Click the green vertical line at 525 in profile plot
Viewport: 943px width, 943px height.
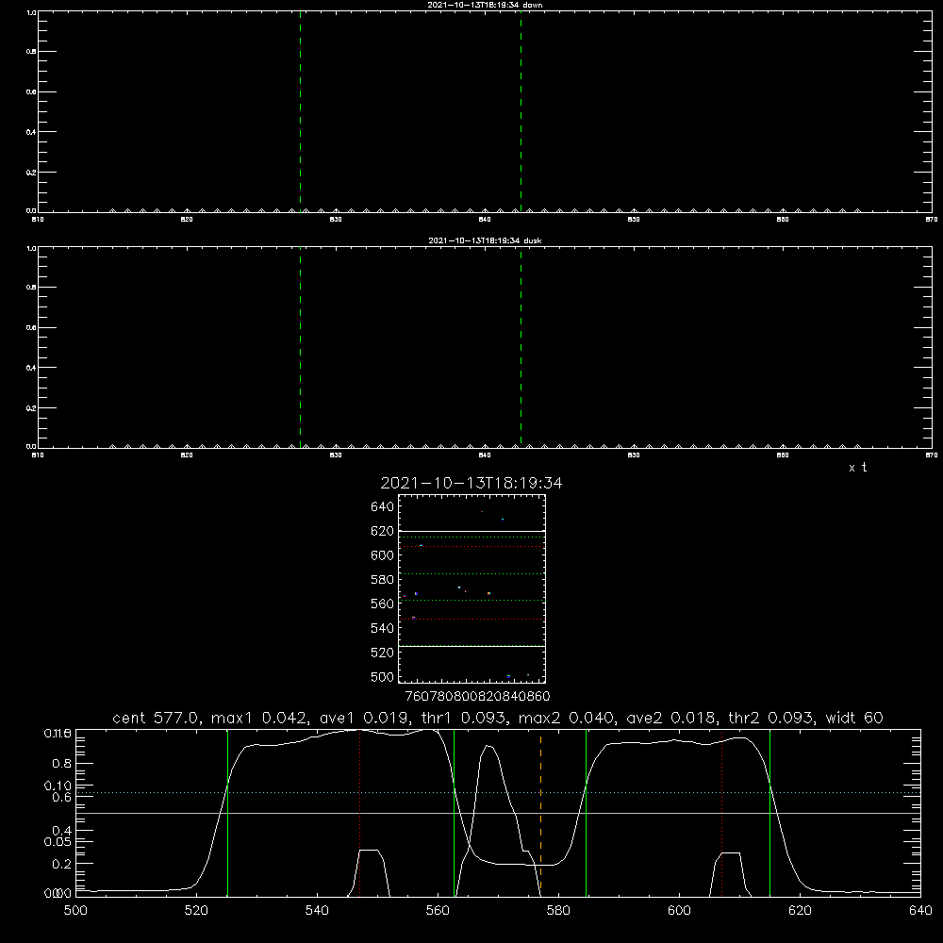click(228, 813)
